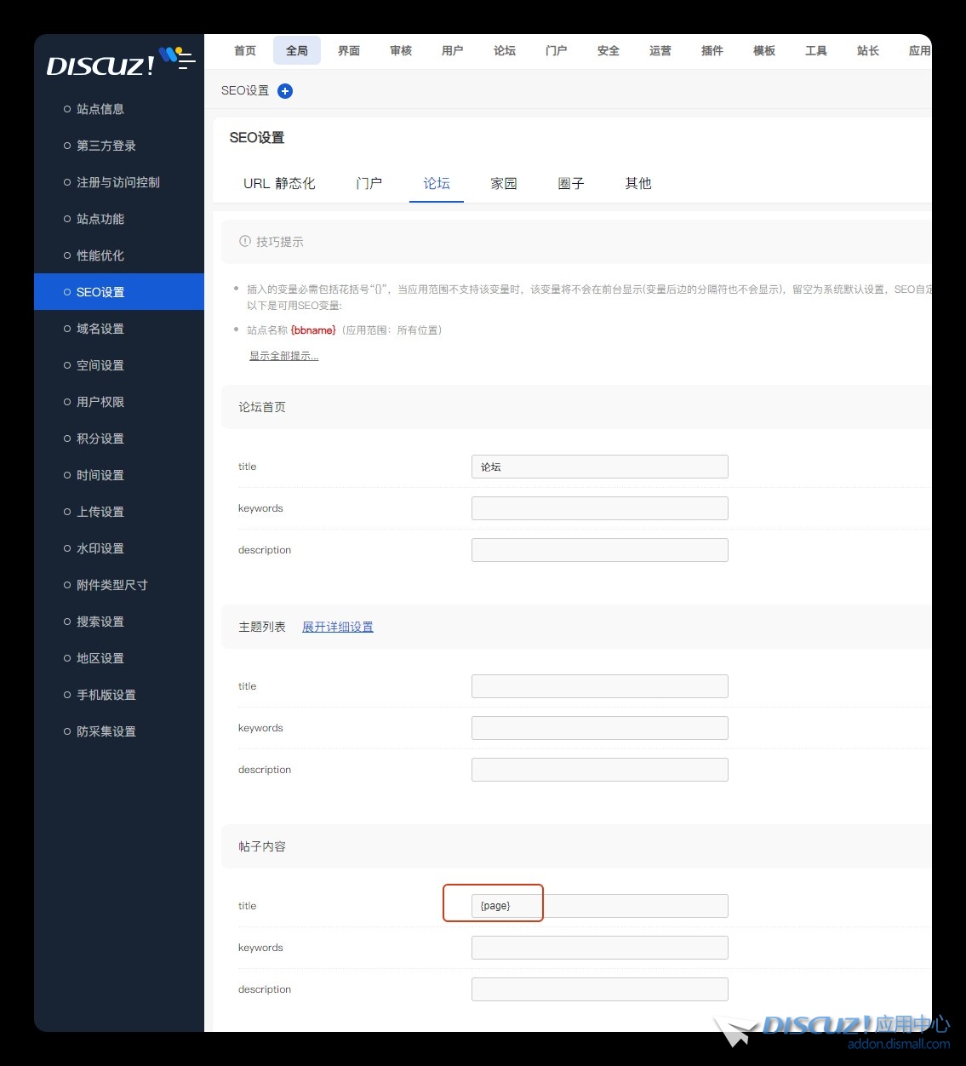Screen dimensions: 966x1066
Task: Go to 站点信息 in the sidebar
Action: 100,109
